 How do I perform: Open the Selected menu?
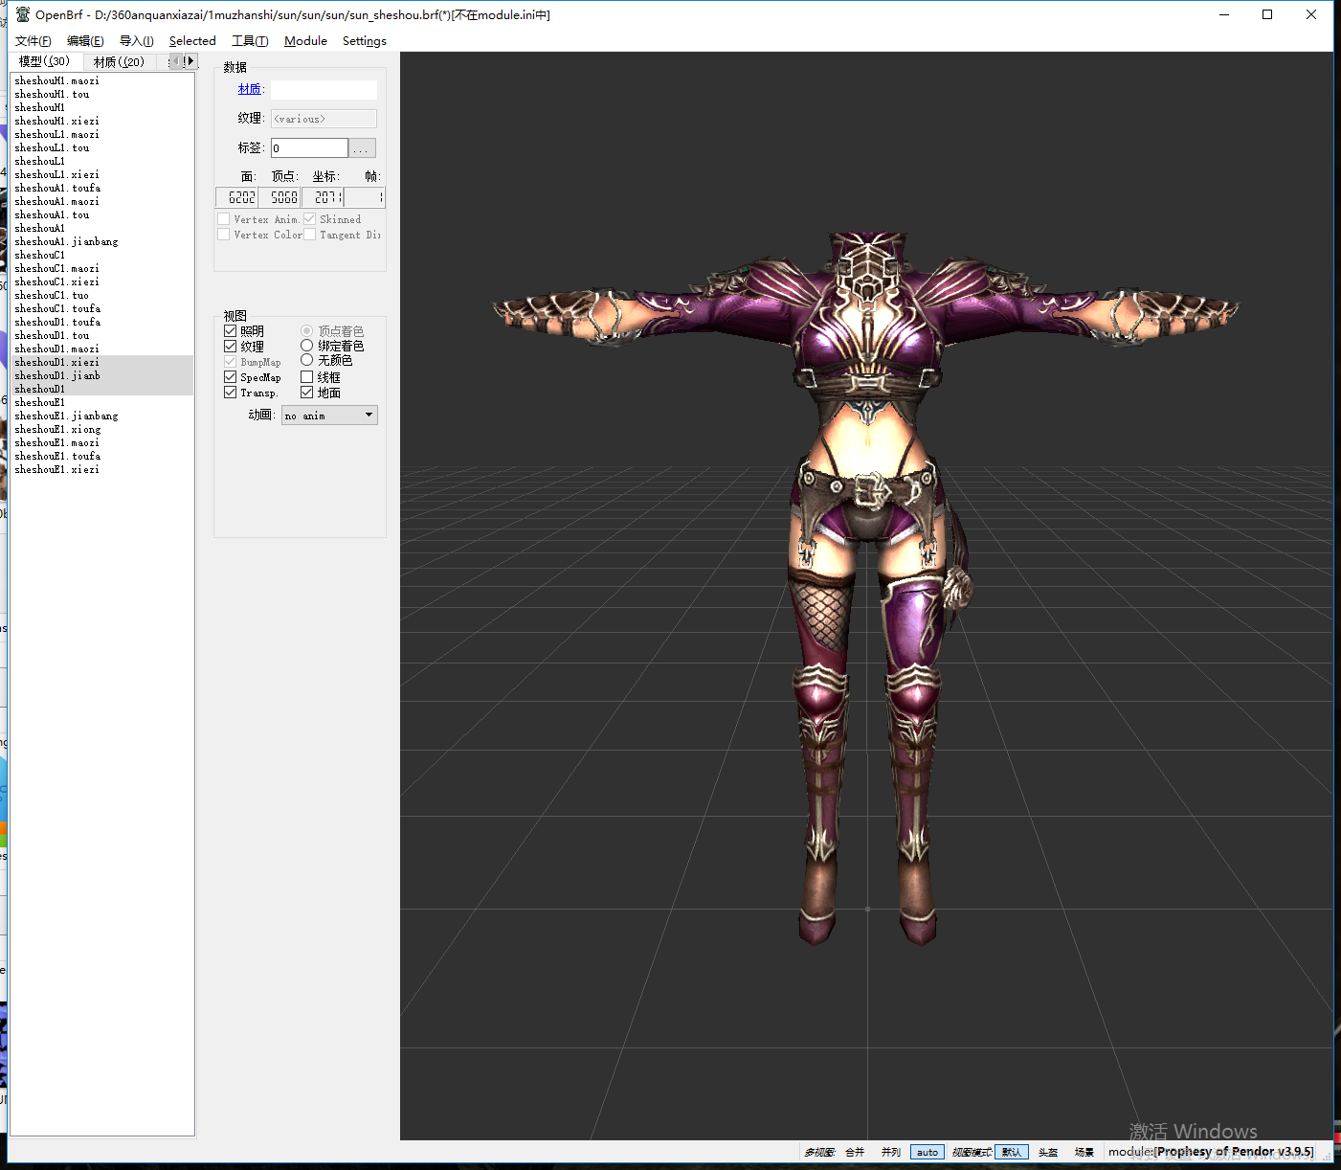point(192,41)
